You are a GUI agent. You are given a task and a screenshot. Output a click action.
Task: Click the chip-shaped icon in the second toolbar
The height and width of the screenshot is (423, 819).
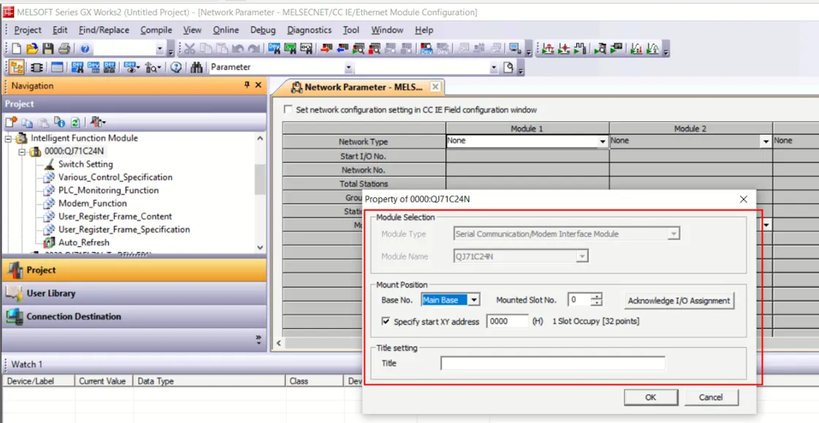pyautogui.click(x=37, y=67)
